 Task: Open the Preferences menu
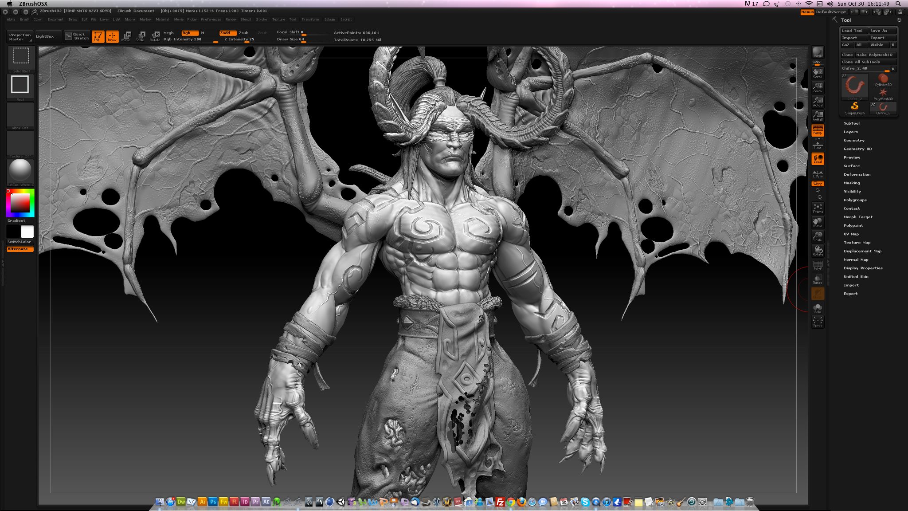(211, 20)
